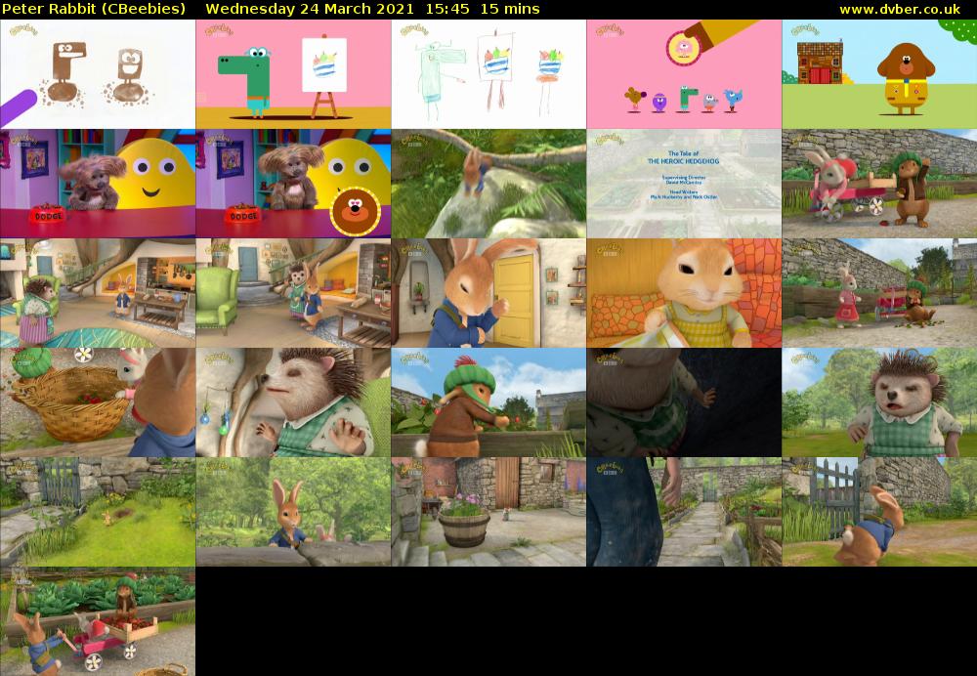Viewport: 977px width, 676px height.
Task: Select the puppy with Dodge thumbnail
Action: coord(98,183)
